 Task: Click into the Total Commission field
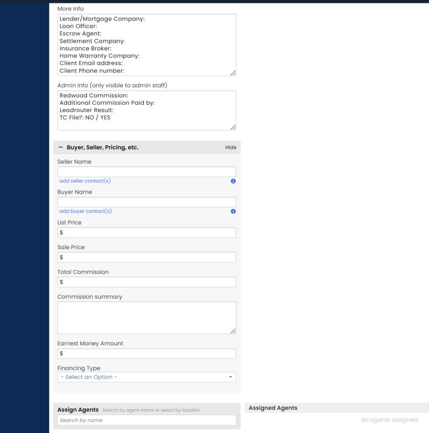tap(147, 282)
